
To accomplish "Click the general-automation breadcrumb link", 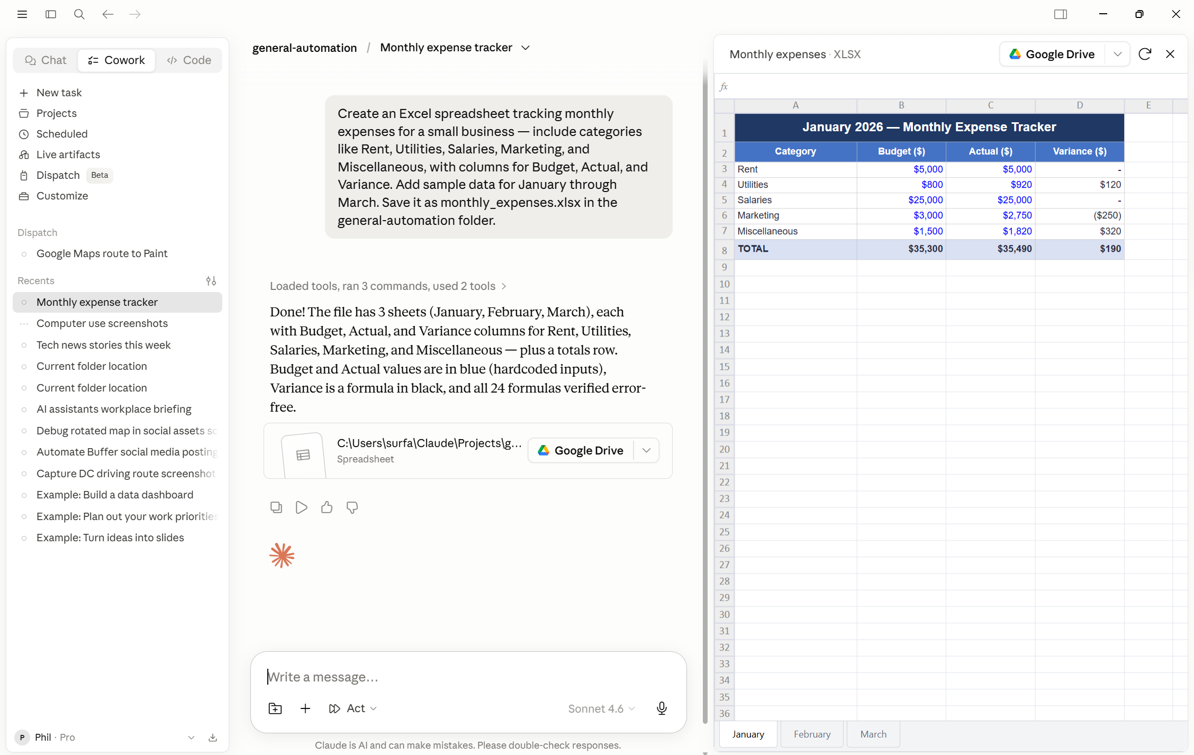I will [304, 48].
